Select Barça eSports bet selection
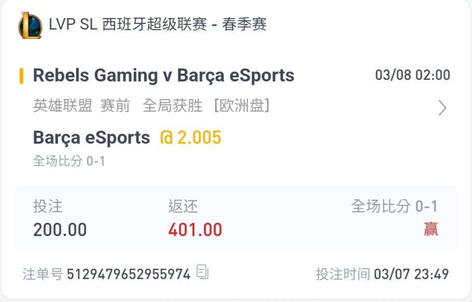472x302 pixels. (x=91, y=138)
